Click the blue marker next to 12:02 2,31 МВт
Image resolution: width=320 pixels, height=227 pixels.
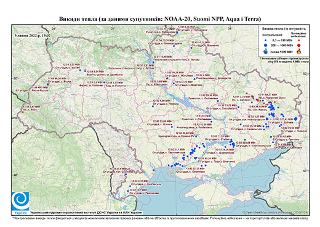point(130,186)
